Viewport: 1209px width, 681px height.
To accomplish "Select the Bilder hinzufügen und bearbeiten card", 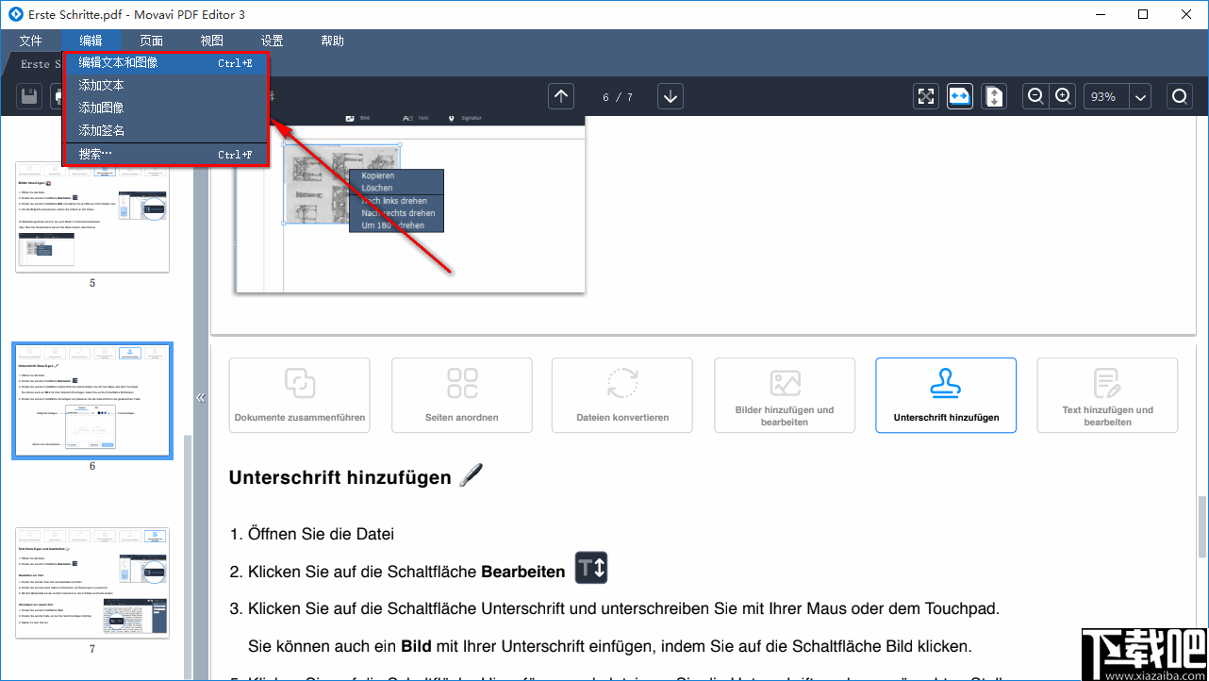I will coord(784,395).
